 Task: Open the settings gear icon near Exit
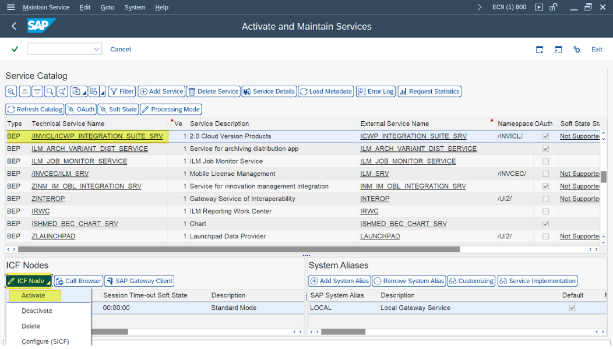(577, 50)
